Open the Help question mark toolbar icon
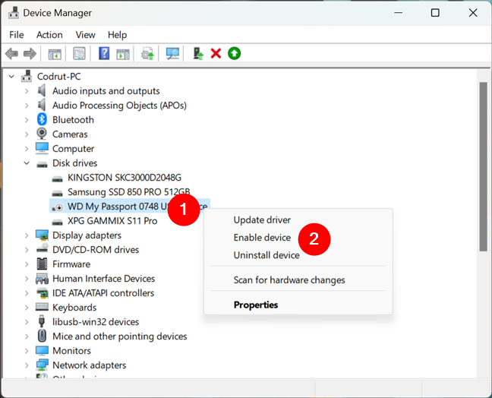The image size is (492, 398). pos(104,53)
